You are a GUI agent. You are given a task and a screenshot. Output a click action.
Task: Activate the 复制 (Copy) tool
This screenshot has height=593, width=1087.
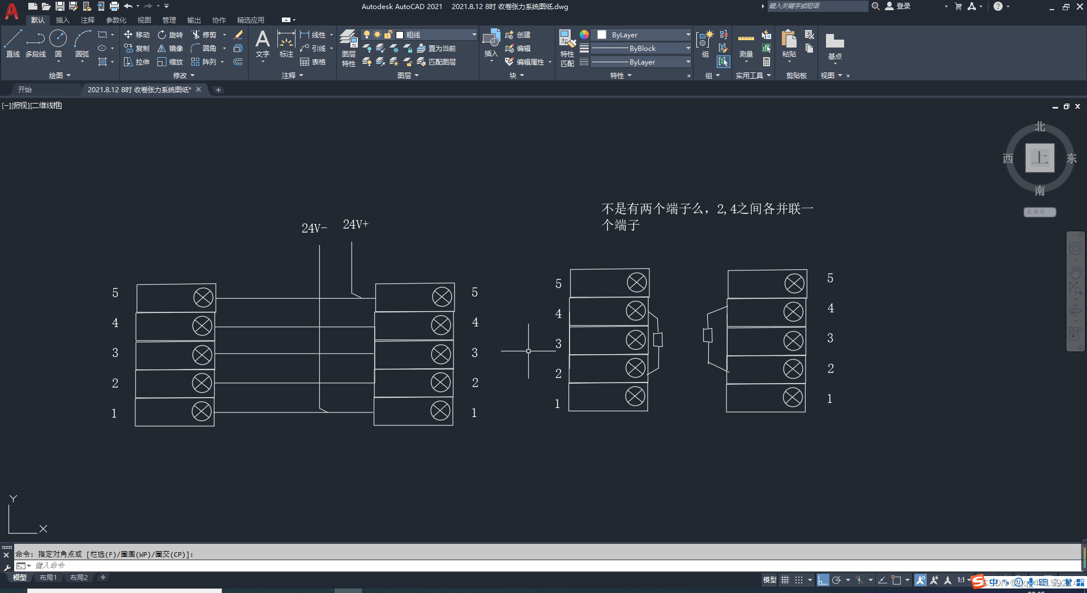[x=137, y=48]
